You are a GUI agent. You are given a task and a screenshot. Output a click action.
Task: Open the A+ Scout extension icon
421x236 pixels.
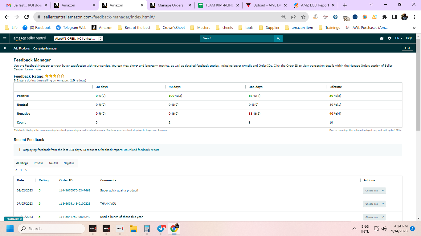(375, 17)
